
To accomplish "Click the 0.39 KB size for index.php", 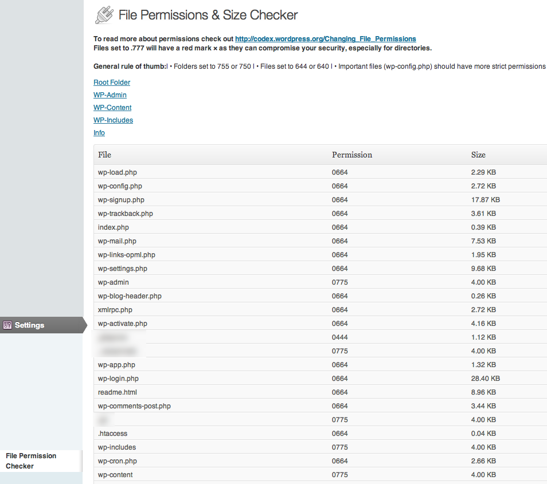I will click(x=483, y=227).
